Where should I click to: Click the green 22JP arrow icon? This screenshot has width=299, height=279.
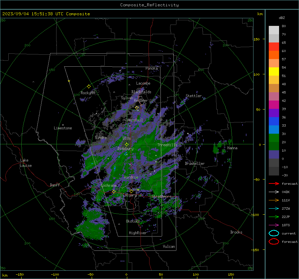[274, 217]
